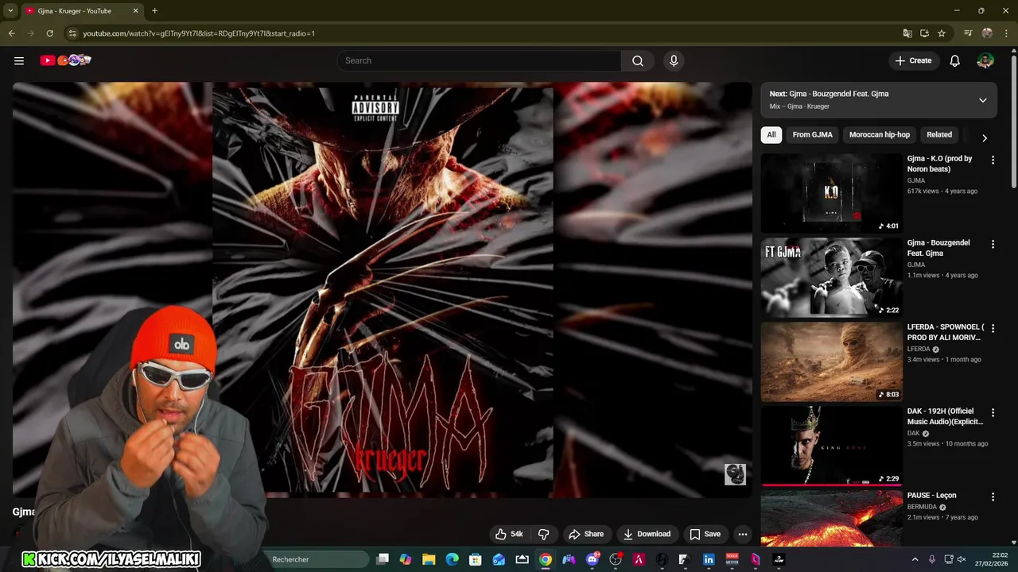Select the Related chip
The image size is (1018, 572).
tap(939, 135)
